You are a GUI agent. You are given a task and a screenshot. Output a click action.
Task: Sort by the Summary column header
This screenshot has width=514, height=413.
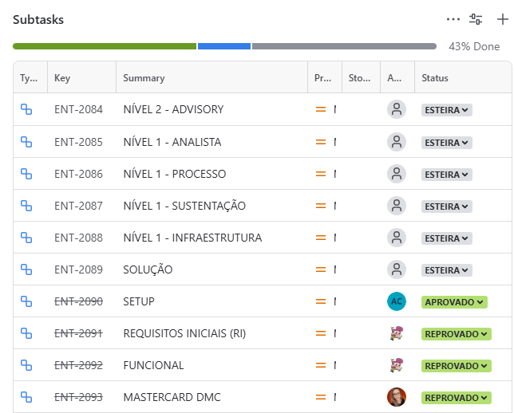click(x=212, y=77)
